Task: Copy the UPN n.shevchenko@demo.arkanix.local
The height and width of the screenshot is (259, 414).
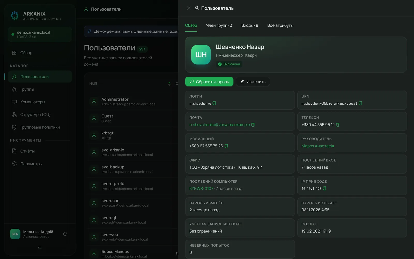Action: [x=360, y=103]
